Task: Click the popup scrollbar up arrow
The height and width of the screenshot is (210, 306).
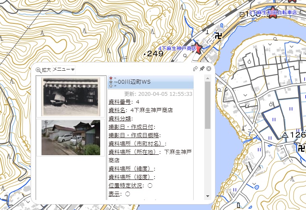Action: coord(207,79)
